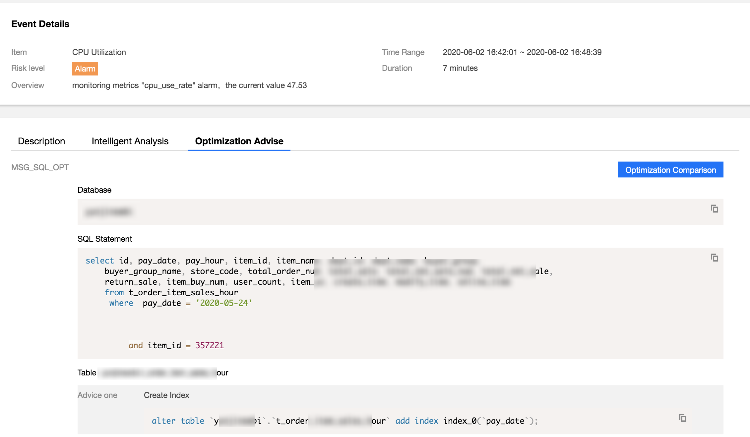Copy the Database name with copy icon

pyautogui.click(x=714, y=209)
